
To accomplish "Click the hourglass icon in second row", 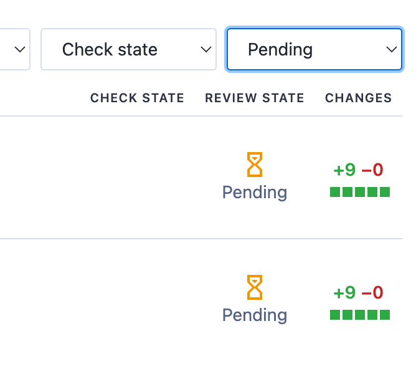I will coord(255,287).
